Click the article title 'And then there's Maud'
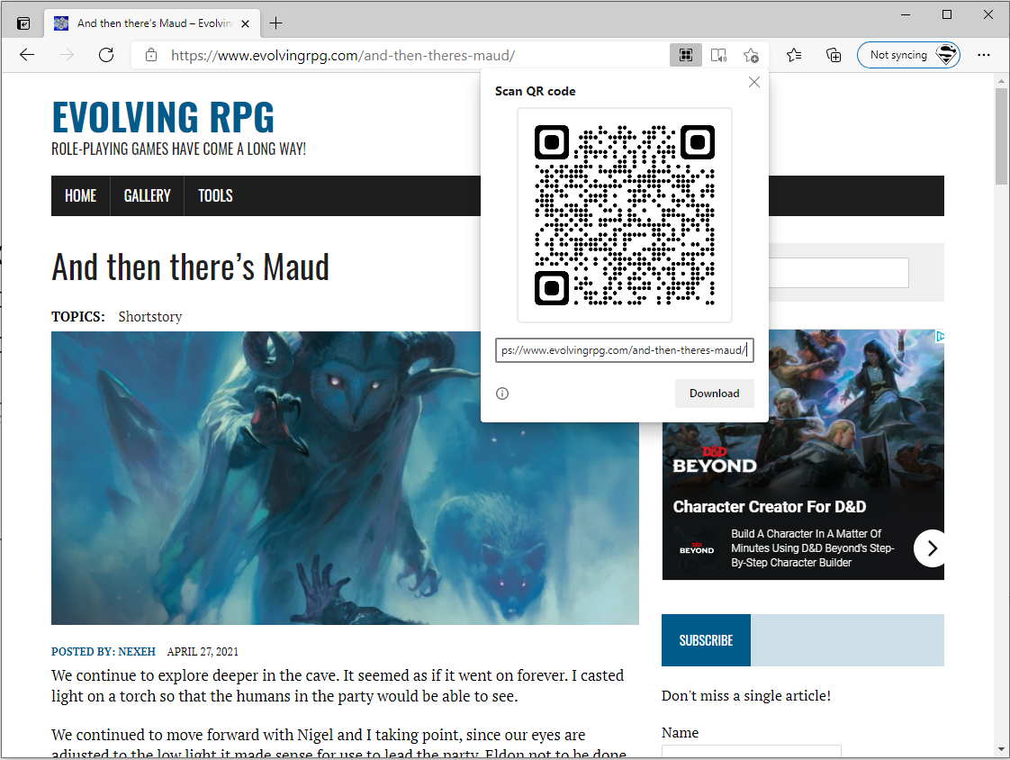The image size is (1010, 760). click(x=191, y=267)
